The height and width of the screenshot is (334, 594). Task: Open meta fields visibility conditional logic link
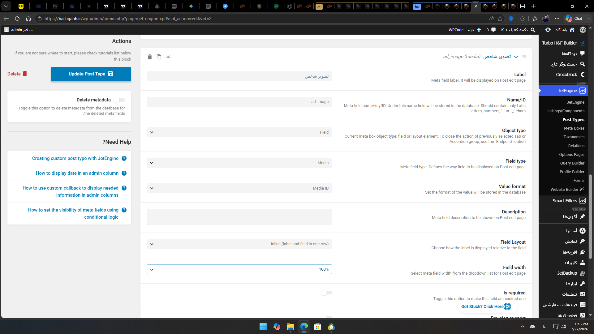pos(73,213)
